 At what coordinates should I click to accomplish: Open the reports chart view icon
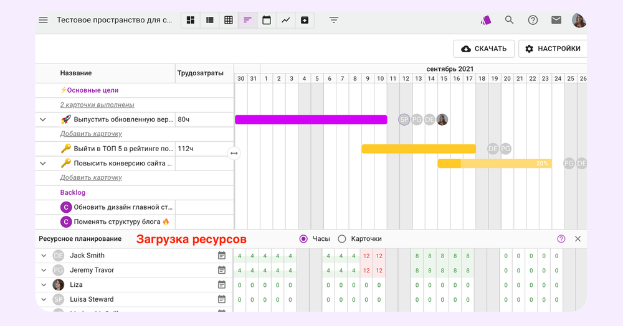tap(286, 21)
